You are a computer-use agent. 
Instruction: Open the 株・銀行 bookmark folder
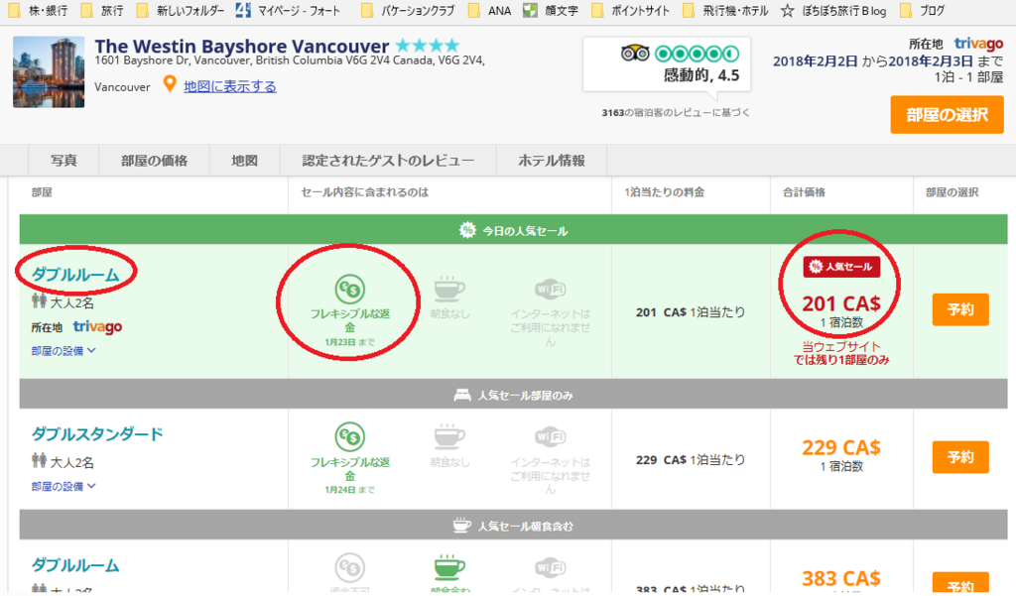pyautogui.click(x=37, y=10)
